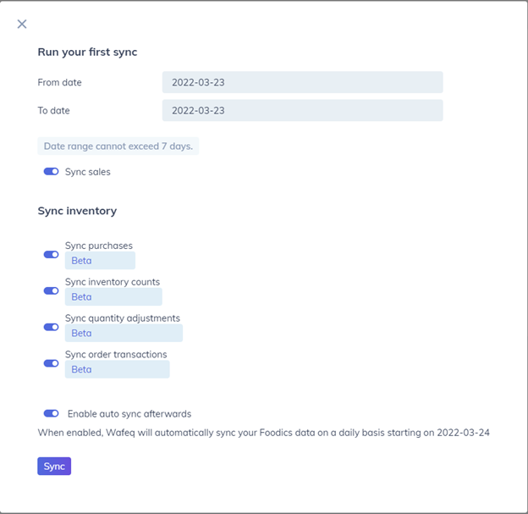Click the From date input field
Screen dimensions: 528x514
click(302, 82)
